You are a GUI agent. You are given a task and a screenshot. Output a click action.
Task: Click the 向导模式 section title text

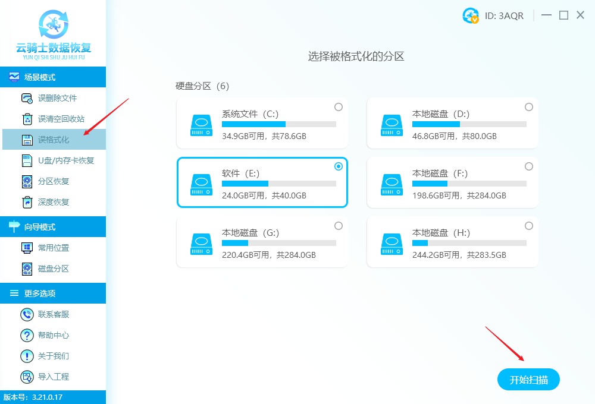pyautogui.click(x=40, y=227)
